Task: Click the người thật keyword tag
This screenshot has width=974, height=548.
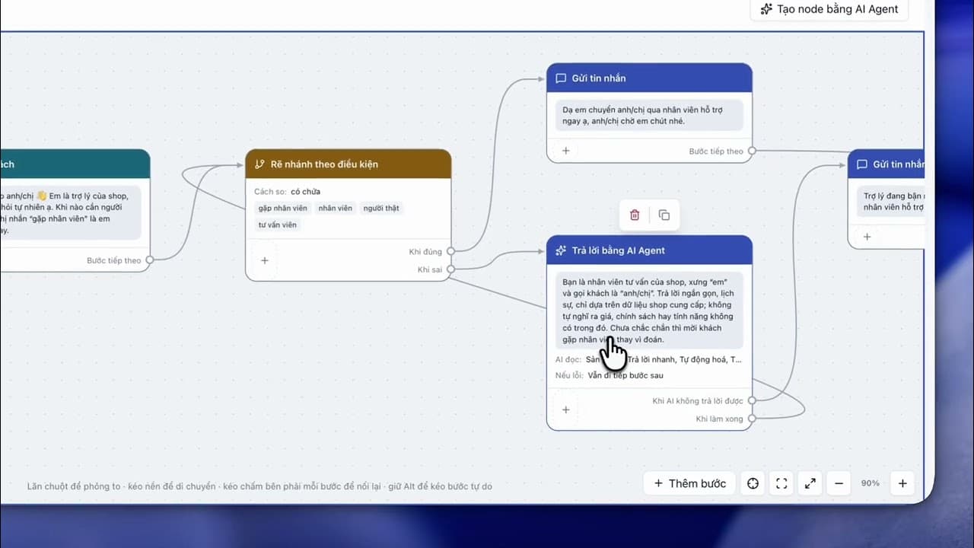Action: pyautogui.click(x=381, y=208)
